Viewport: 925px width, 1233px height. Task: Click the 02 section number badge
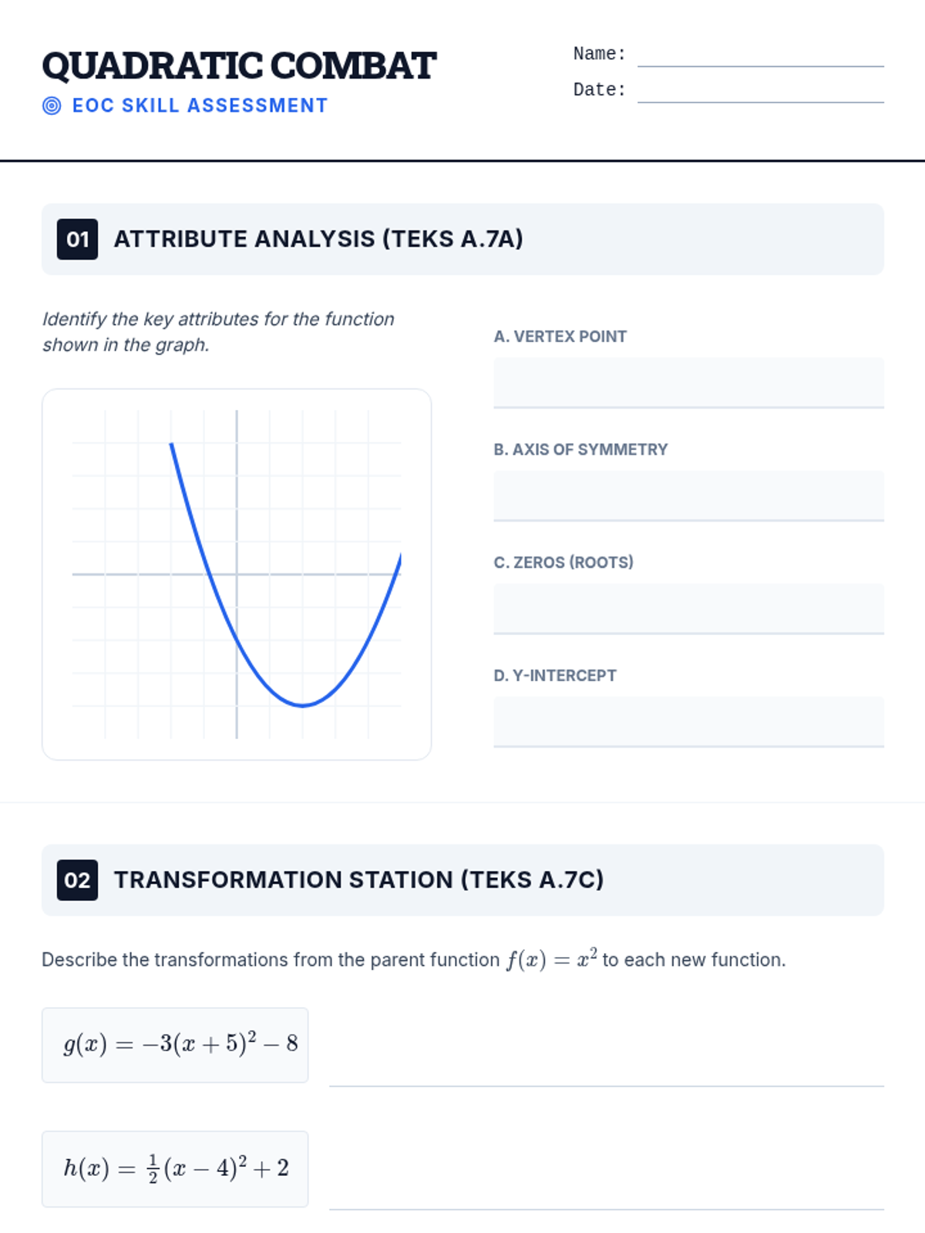coord(77,880)
